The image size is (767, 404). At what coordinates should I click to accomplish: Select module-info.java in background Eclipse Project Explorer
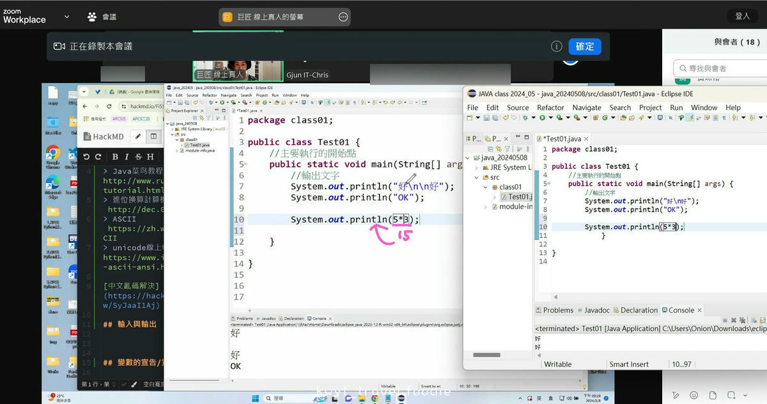(197, 151)
